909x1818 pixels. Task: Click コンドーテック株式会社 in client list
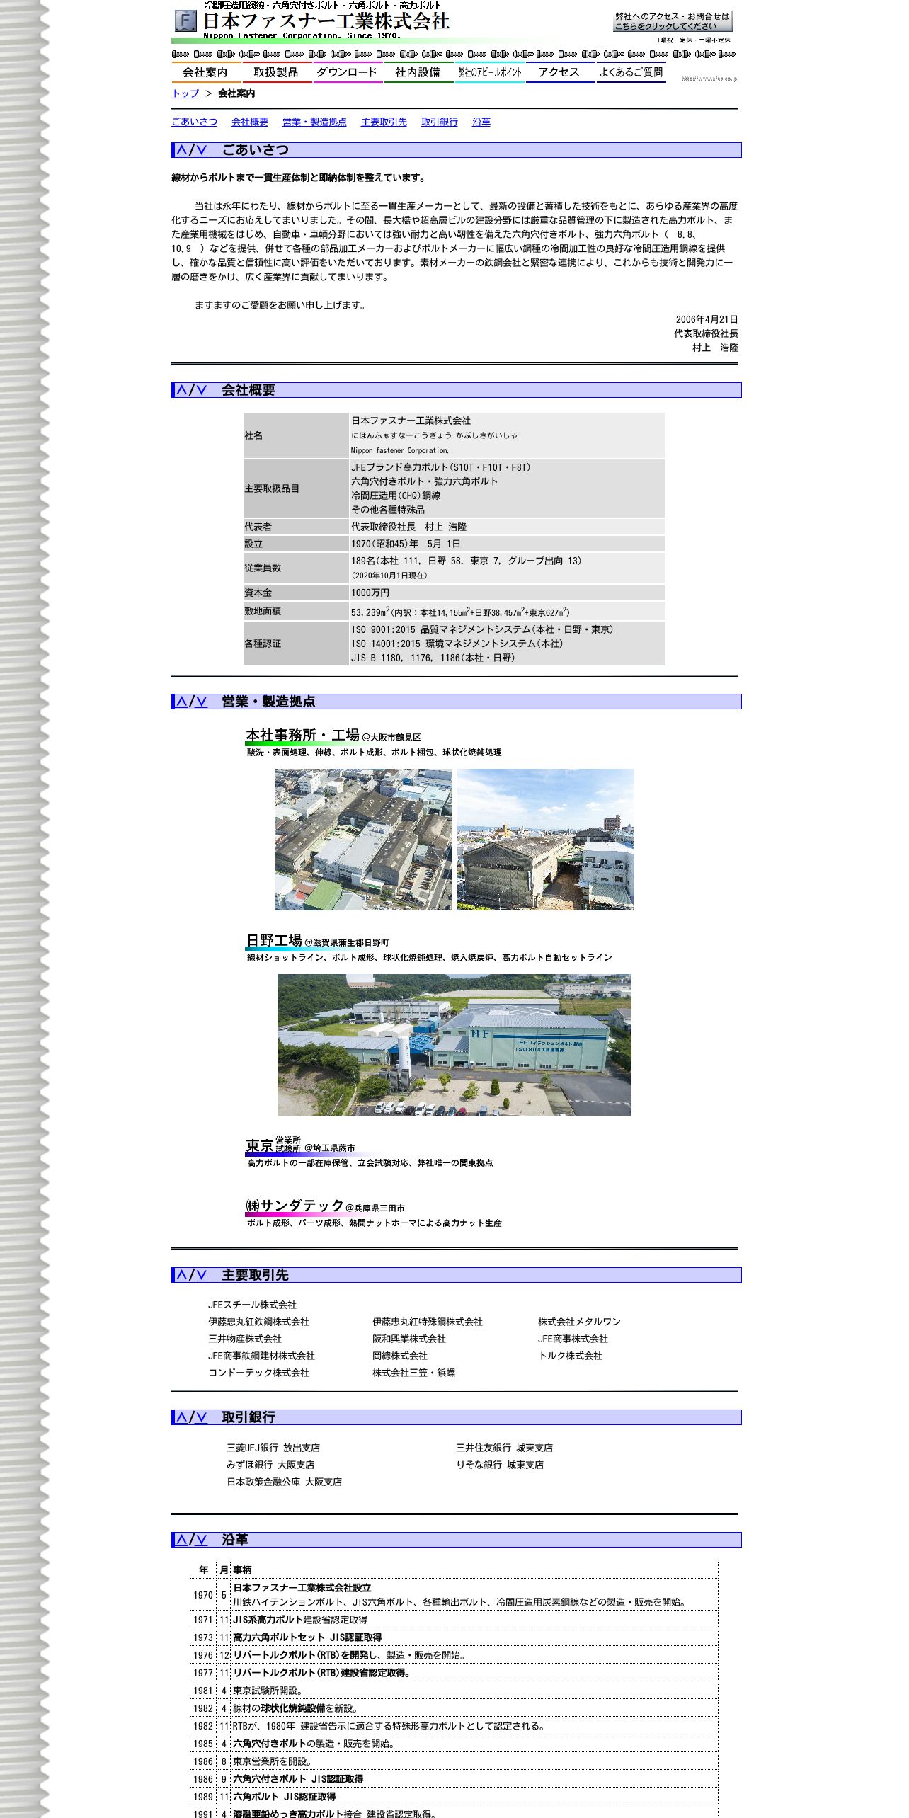coord(258,1373)
